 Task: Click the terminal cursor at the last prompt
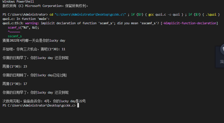point(78,106)
